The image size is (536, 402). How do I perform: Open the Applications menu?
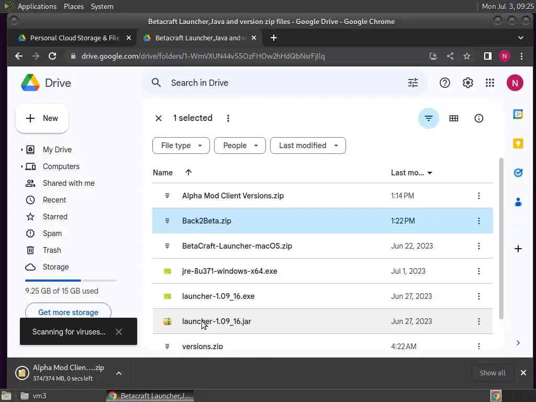click(x=37, y=6)
